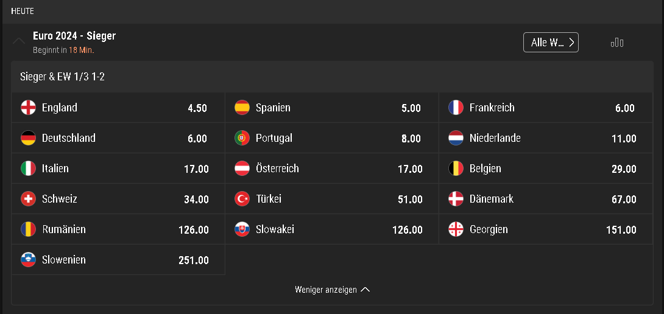Open the statistics bar chart icon

616,43
